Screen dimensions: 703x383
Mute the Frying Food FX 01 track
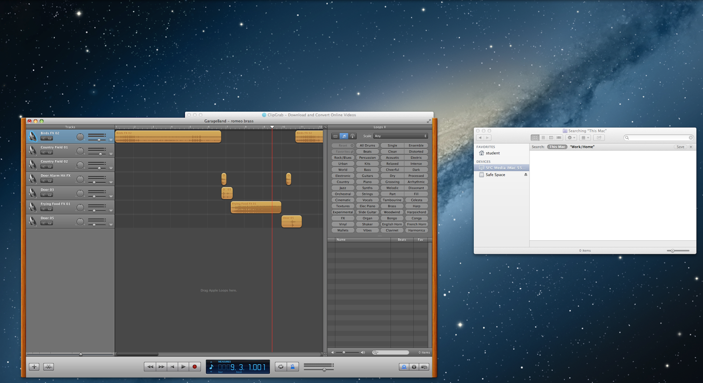pyautogui.click(x=44, y=209)
